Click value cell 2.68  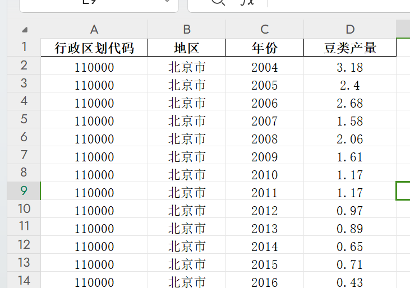[x=350, y=101]
